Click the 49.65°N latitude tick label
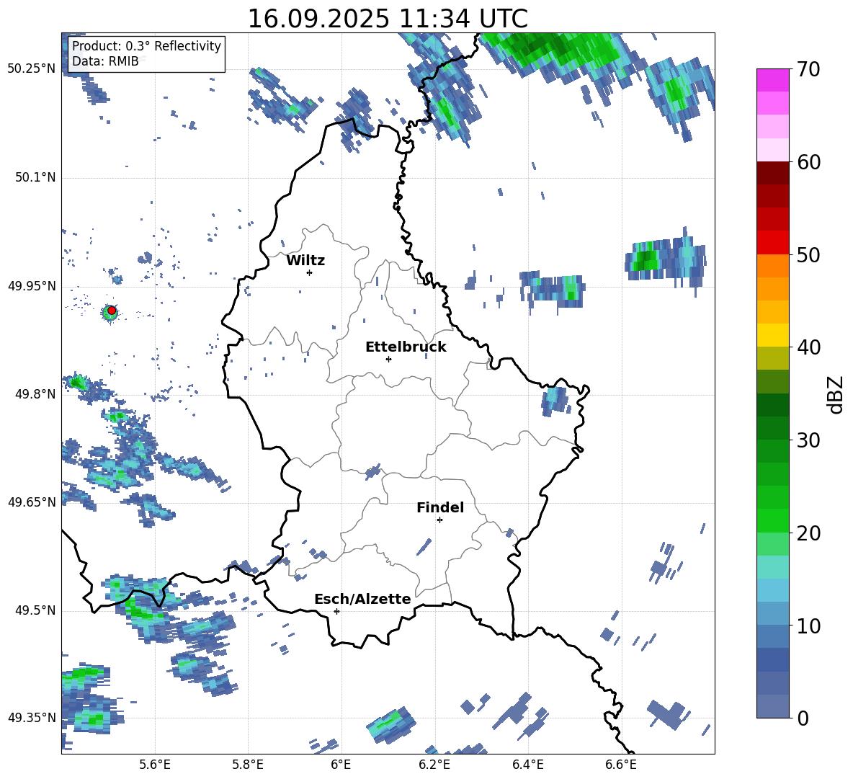Image resolution: width=853 pixels, height=779 pixels. [x=32, y=502]
